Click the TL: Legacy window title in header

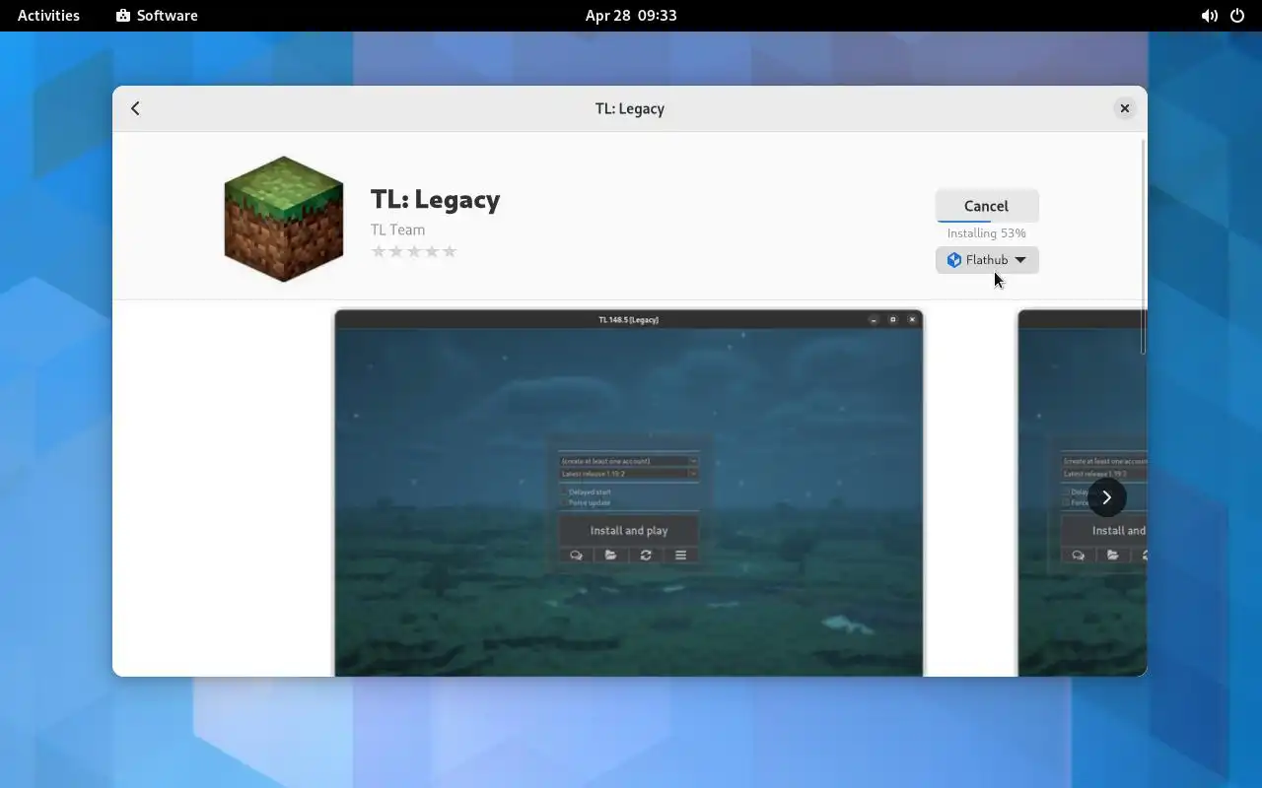(x=630, y=108)
